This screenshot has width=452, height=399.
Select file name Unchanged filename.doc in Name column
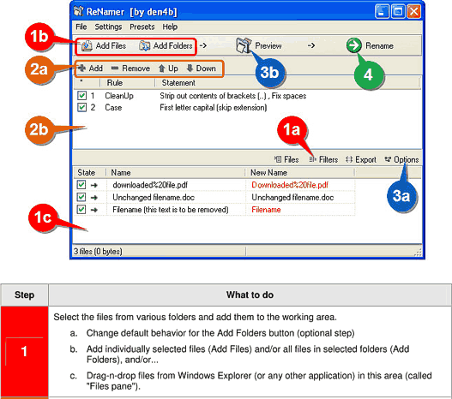[x=154, y=197]
